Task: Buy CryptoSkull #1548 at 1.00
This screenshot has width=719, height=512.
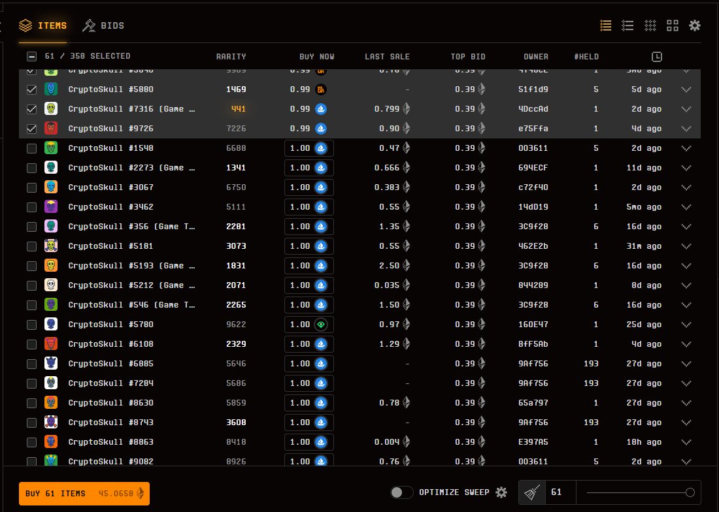Action: pyautogui.click(x=309, y=148)
